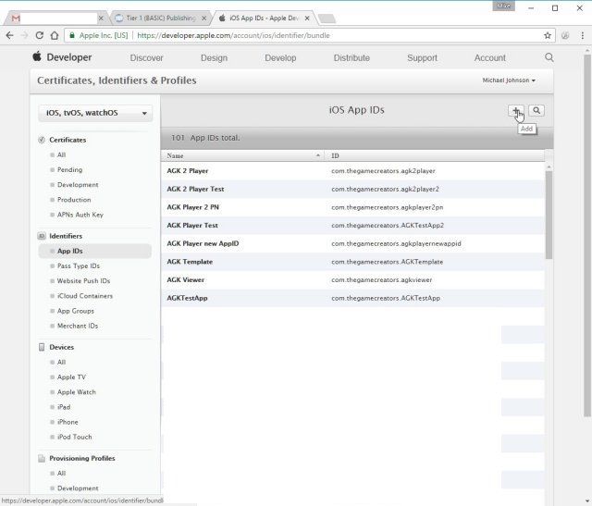
Task: Click the browser extension icon beside star
Action: point(565,35)
